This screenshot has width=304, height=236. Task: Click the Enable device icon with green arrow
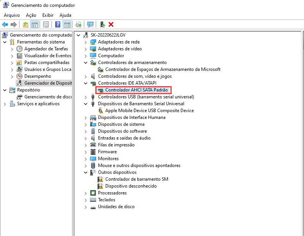coord(102,25)
